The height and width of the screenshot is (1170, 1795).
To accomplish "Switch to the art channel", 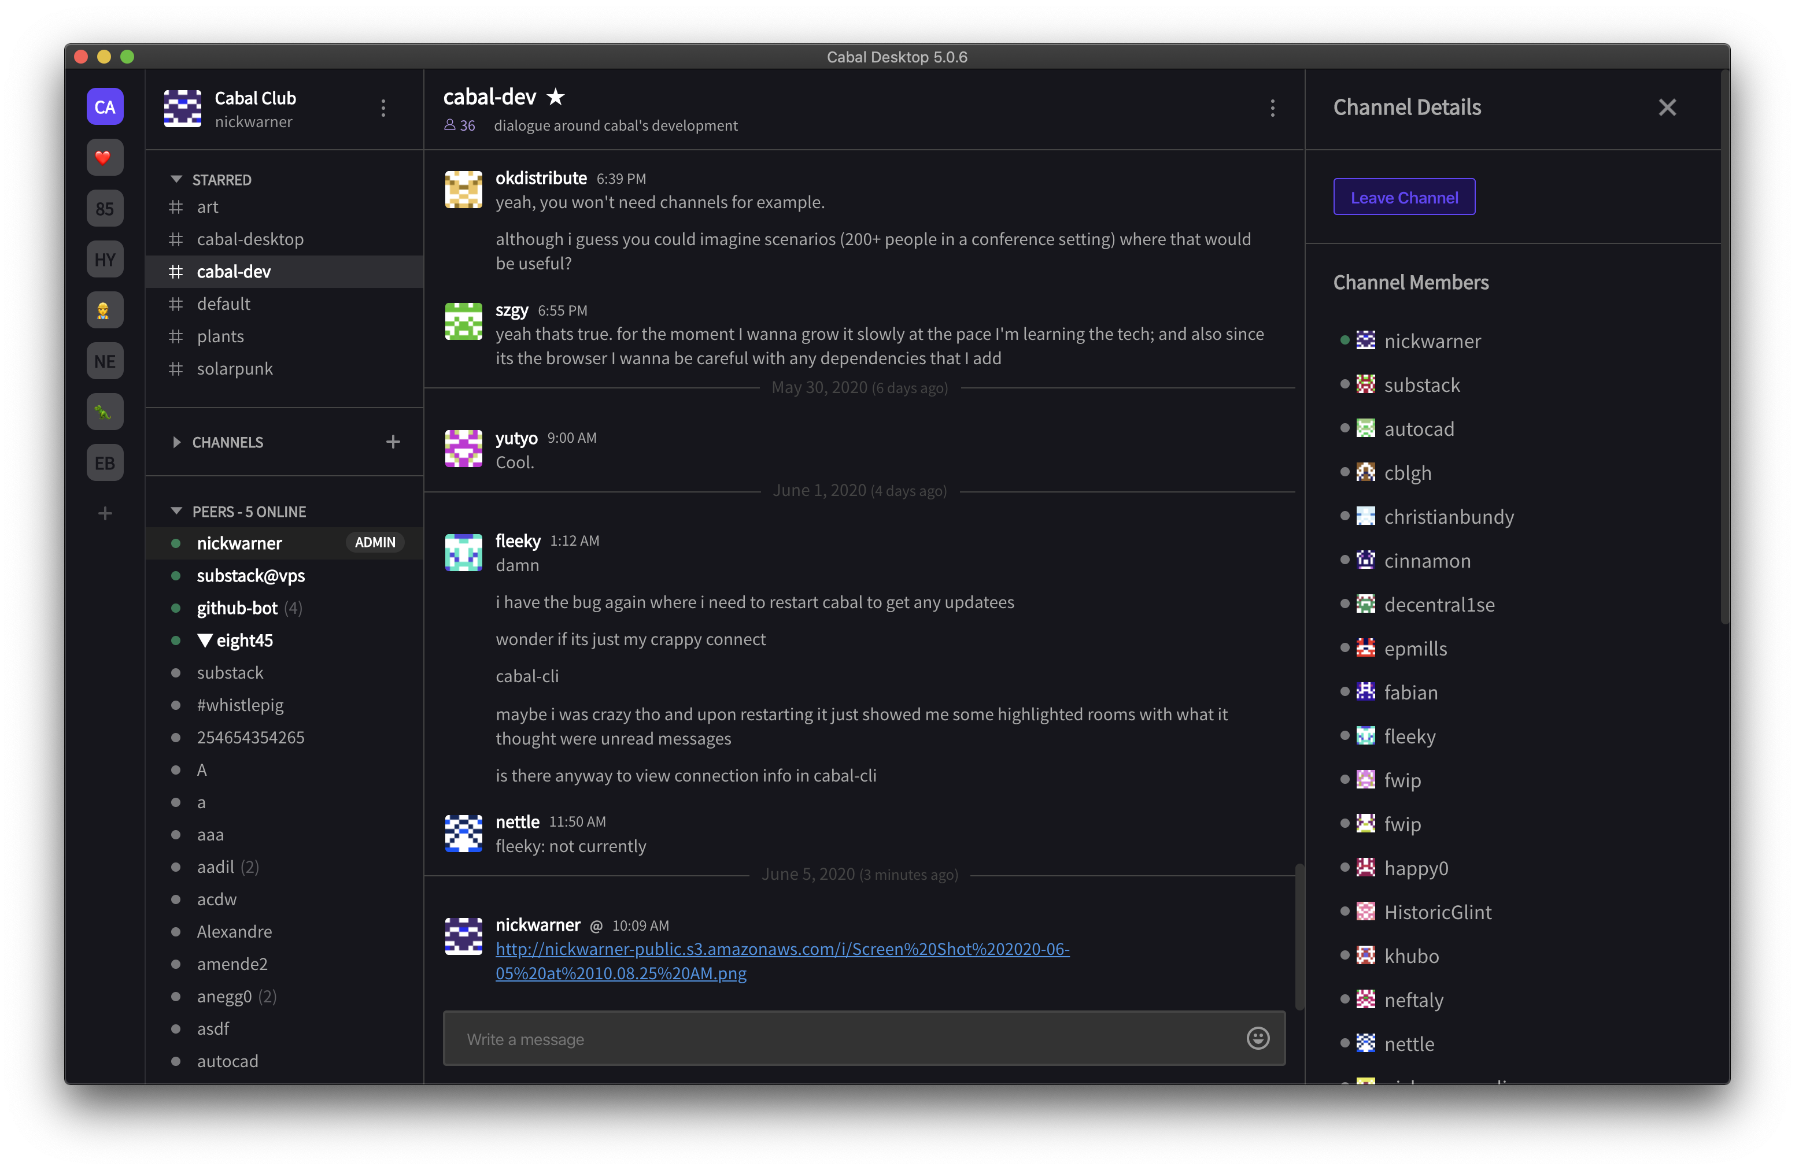I will (206, 206).
